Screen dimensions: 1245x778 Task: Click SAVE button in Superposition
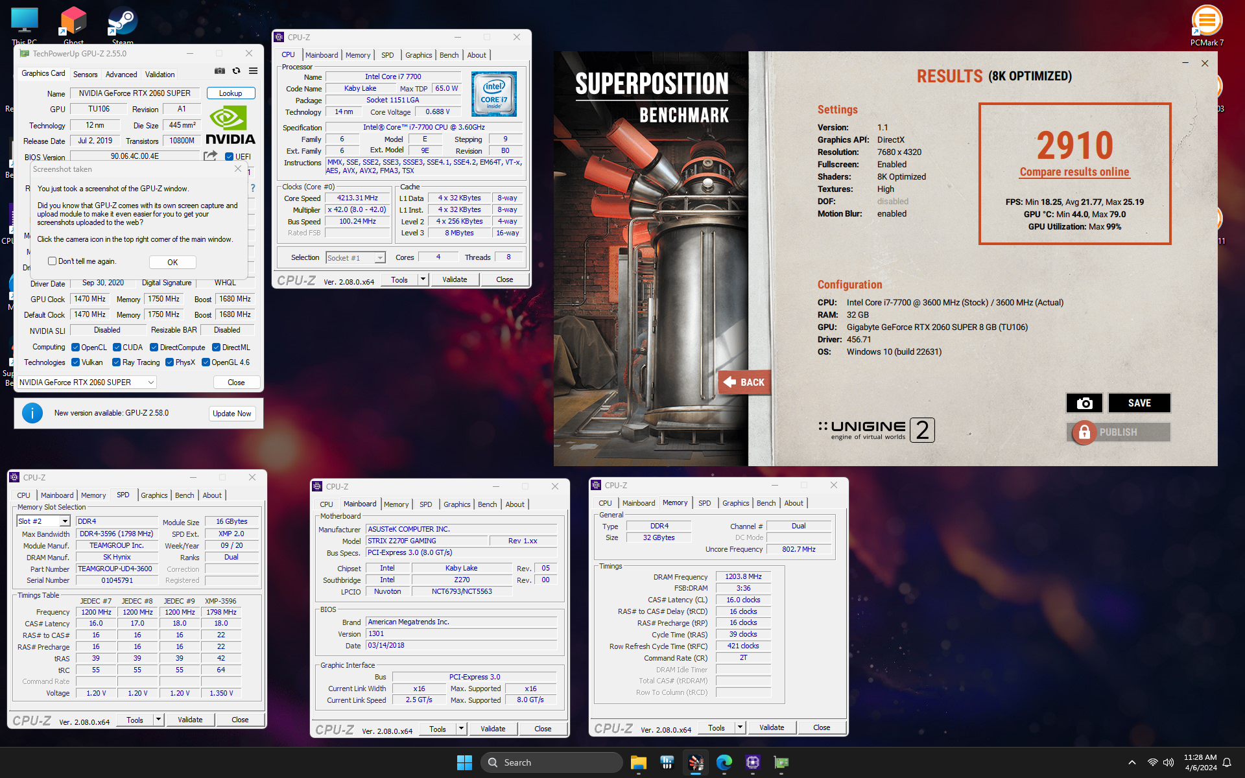pyautogui.click(x=1139, y=403)
